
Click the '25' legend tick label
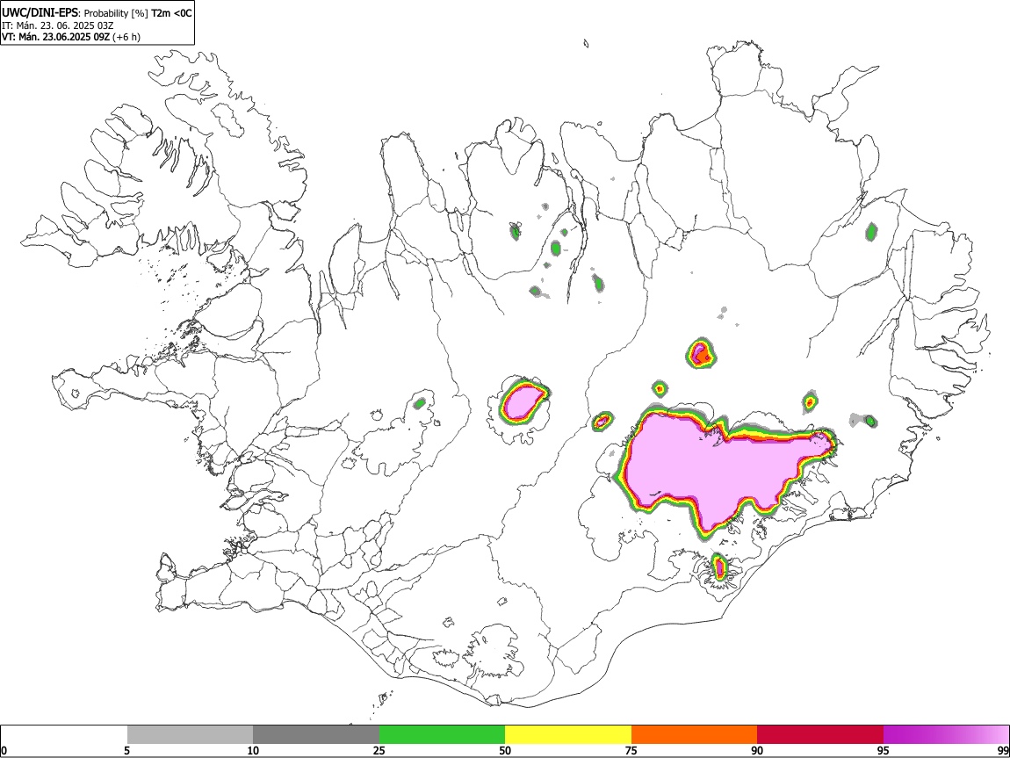point(379,750)
